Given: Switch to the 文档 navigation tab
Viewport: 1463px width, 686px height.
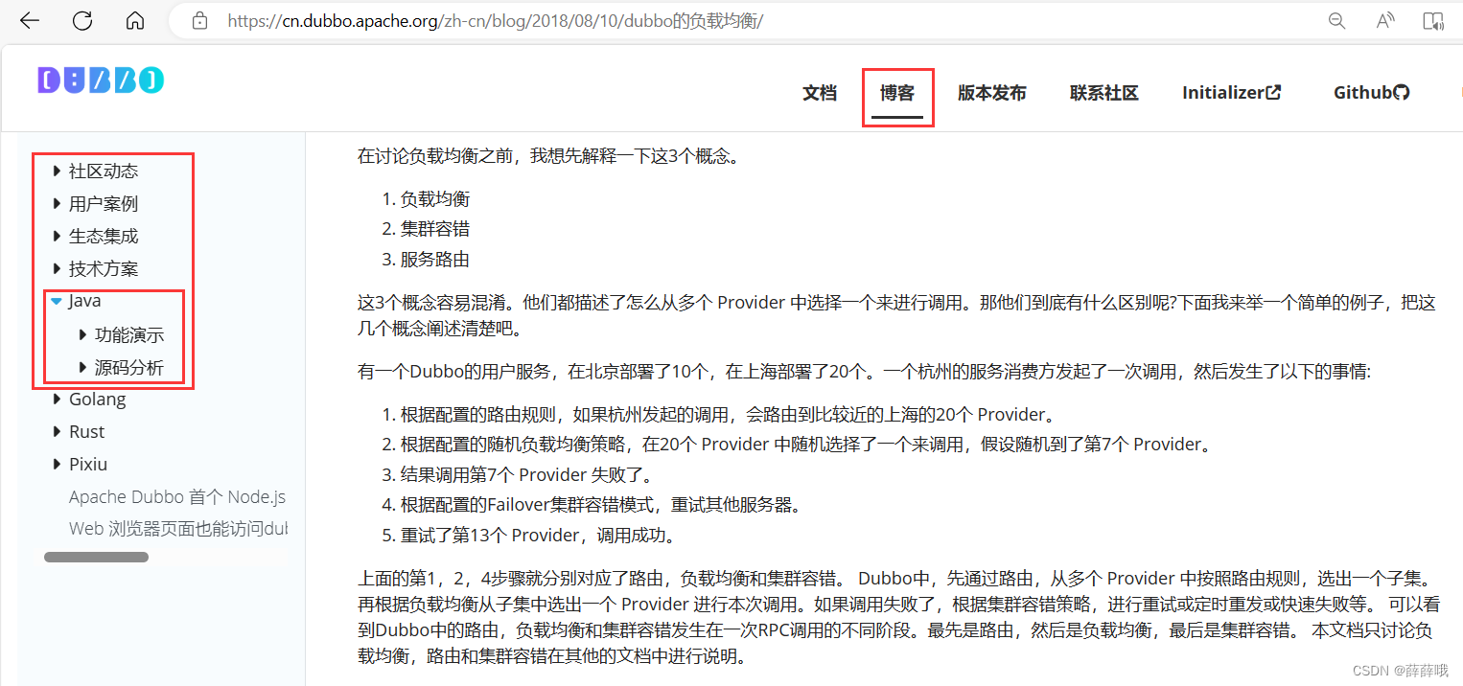Looking at the screenshot, I should (819, 92).
